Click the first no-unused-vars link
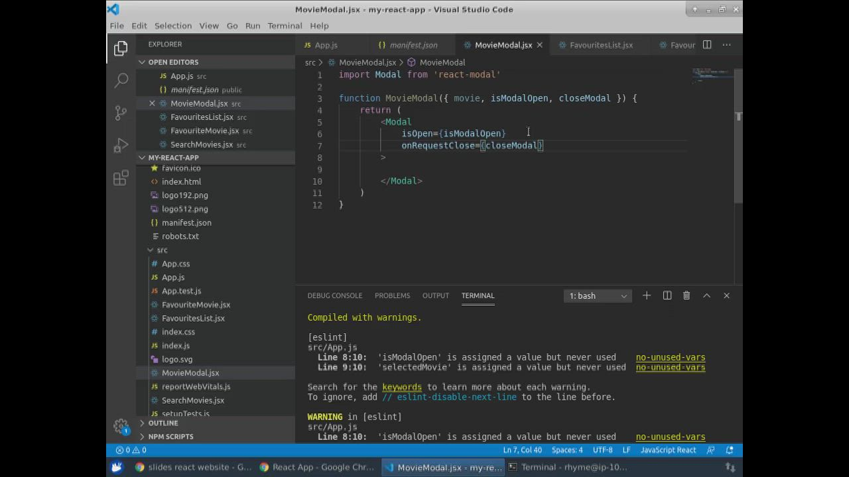Viewport: 849px width, 477px height. (x=670, y=358)
